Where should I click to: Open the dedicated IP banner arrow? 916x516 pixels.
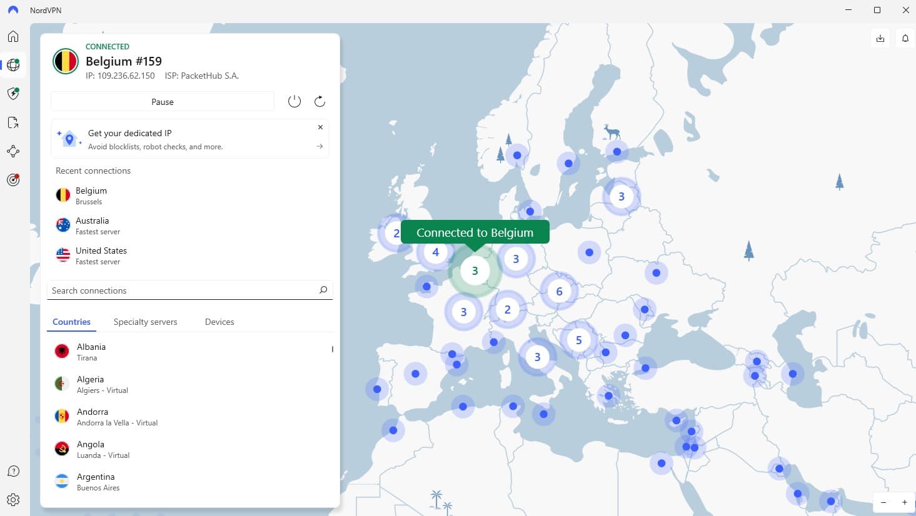click(x=320, y=146)
